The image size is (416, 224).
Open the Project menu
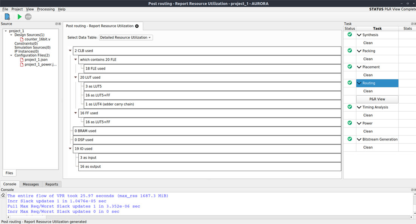click(17, 9)
